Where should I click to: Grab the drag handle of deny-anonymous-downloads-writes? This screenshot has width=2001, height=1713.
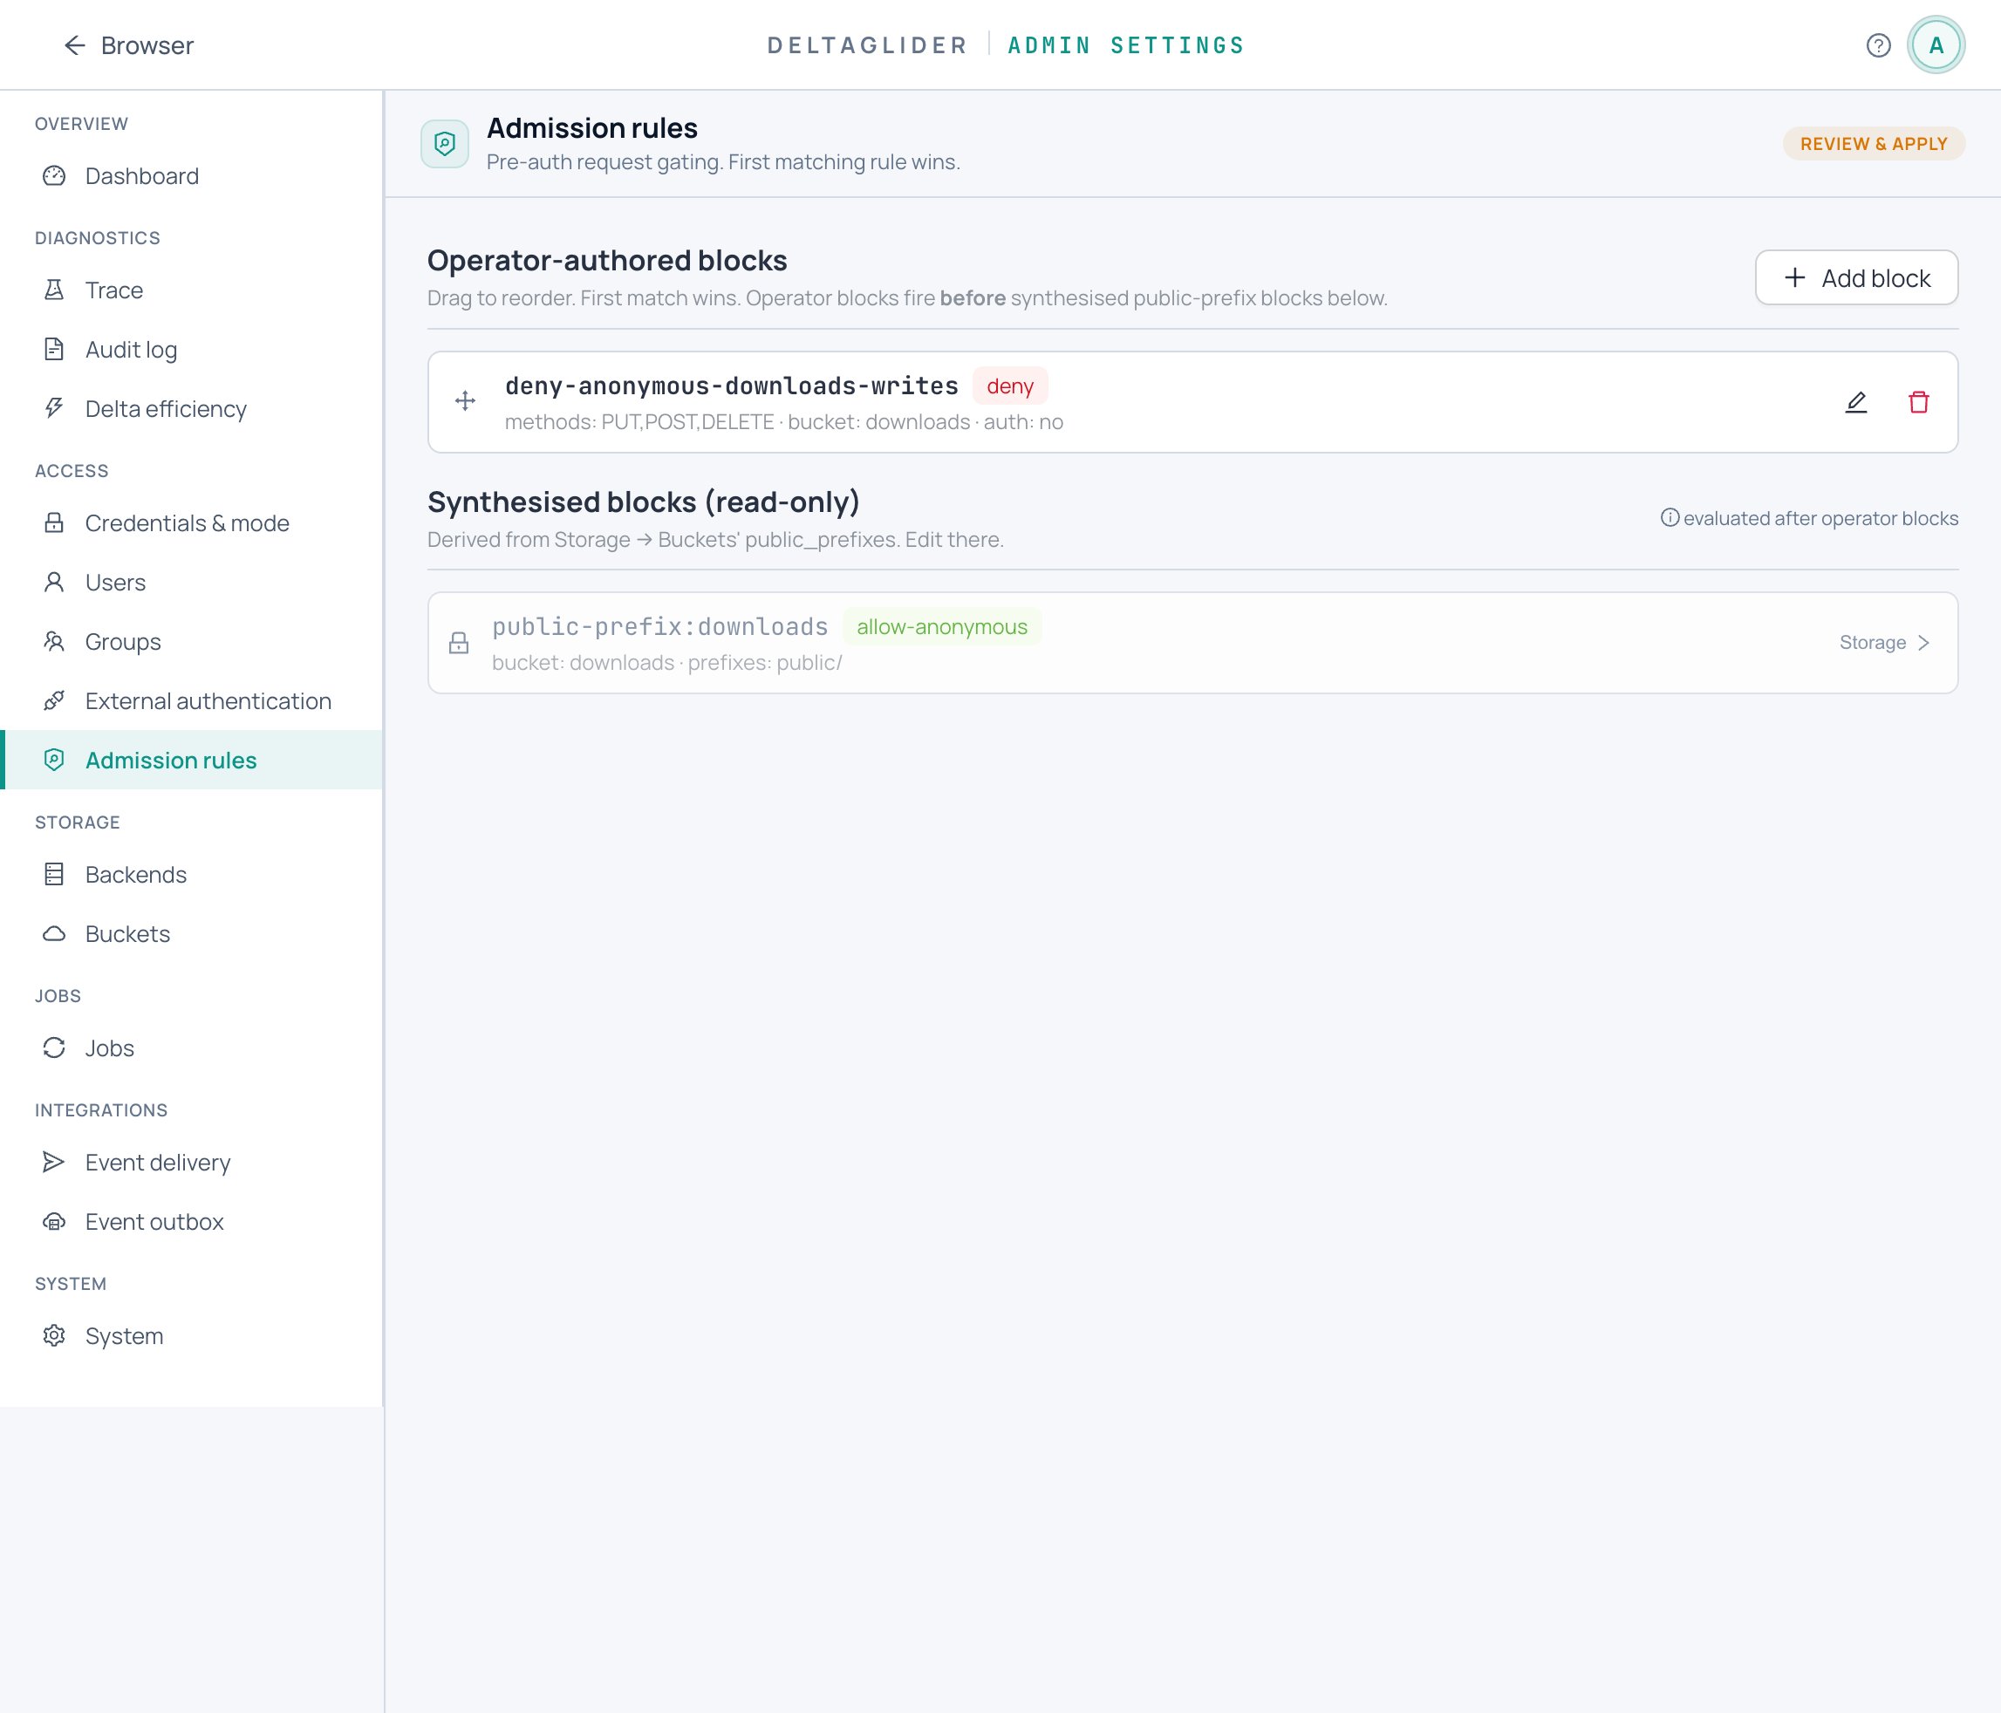pyautogui.click(x=466, y=400)
